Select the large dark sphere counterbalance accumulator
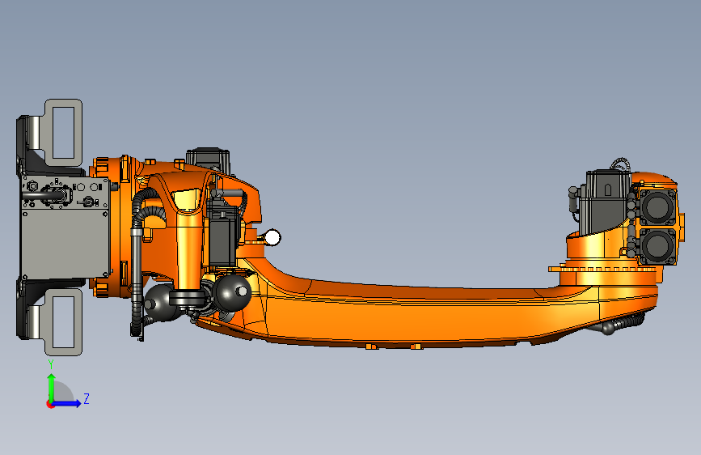Screen dimensions: 701x455 click(x=231, y=293)
